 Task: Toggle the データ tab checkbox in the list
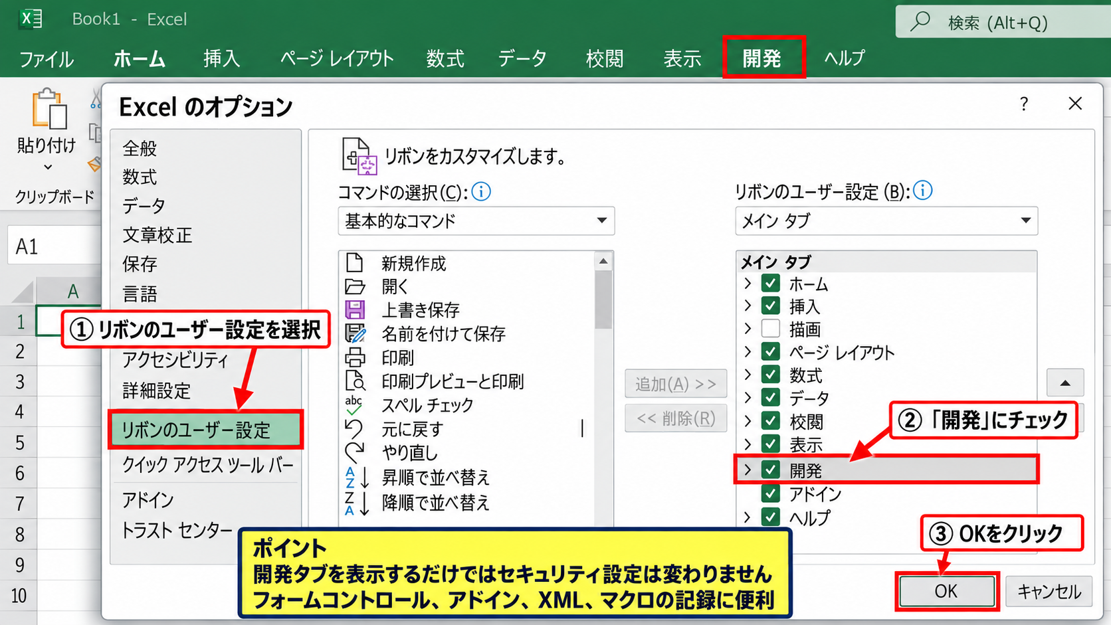(x=771, y=397)
